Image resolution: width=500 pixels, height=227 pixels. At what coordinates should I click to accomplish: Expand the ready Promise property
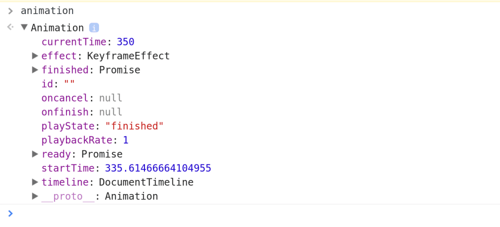pos(35,154)
